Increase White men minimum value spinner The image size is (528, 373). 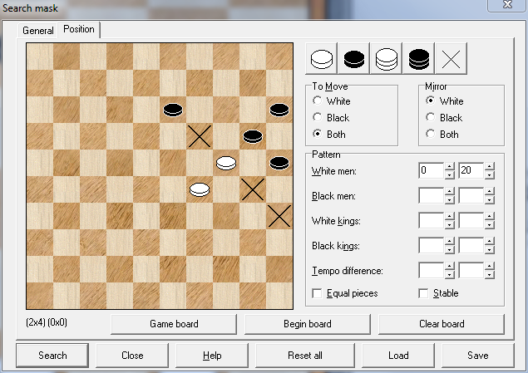pos(449,166)
